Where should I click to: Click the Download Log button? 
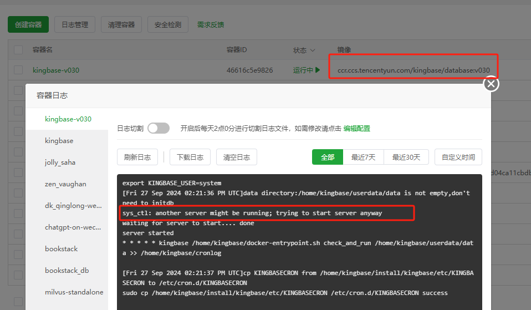[x=190, y=157]
